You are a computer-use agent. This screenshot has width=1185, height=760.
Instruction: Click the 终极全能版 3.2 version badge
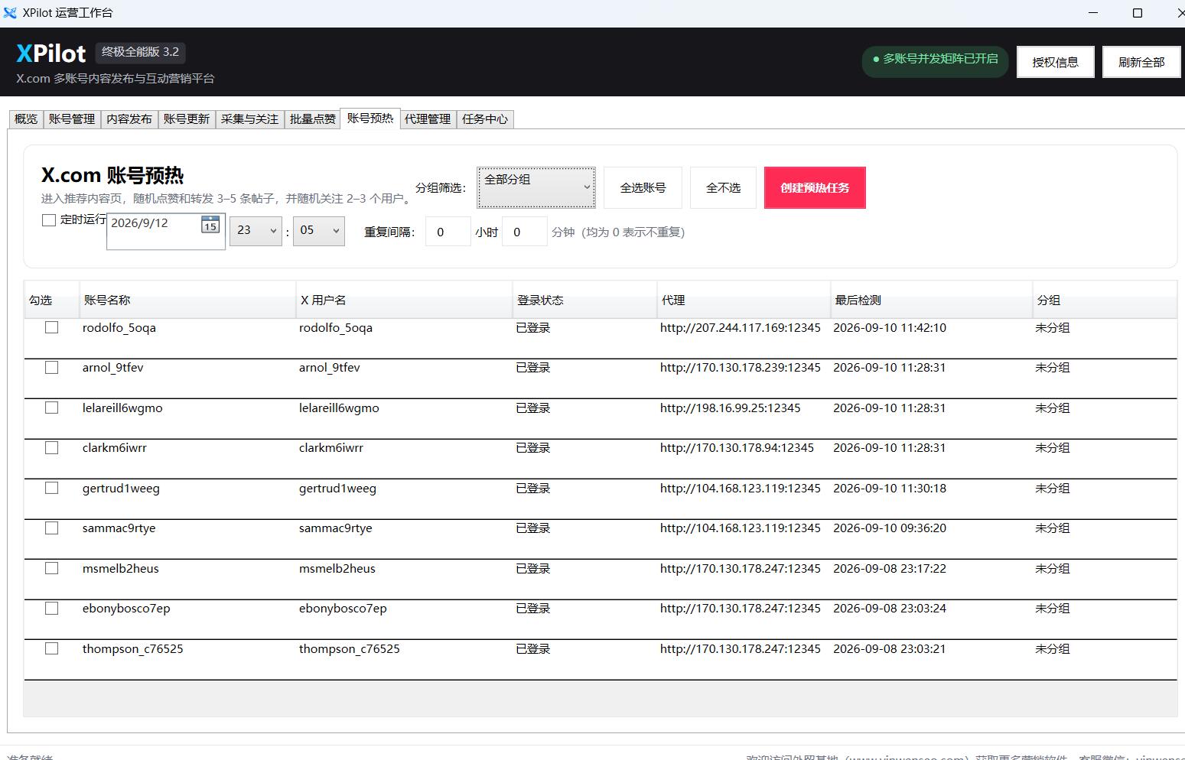tap(140, 52)
